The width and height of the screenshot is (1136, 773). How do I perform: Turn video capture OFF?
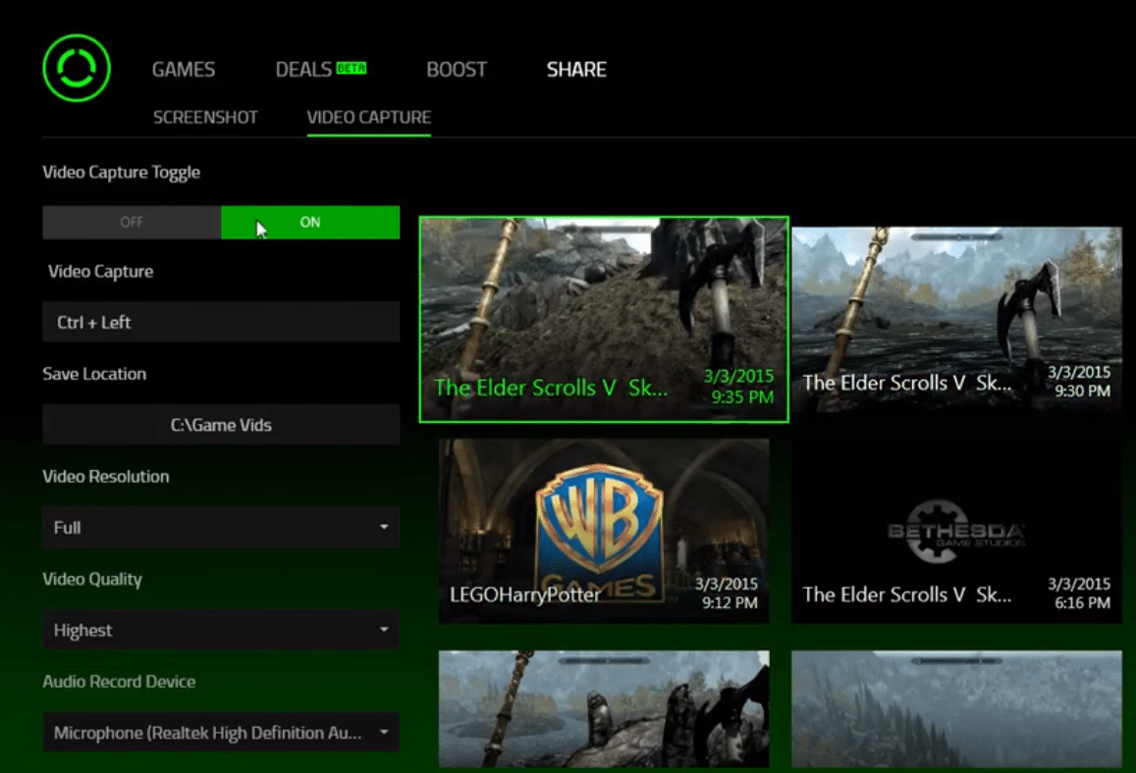(x=132, y=223)
